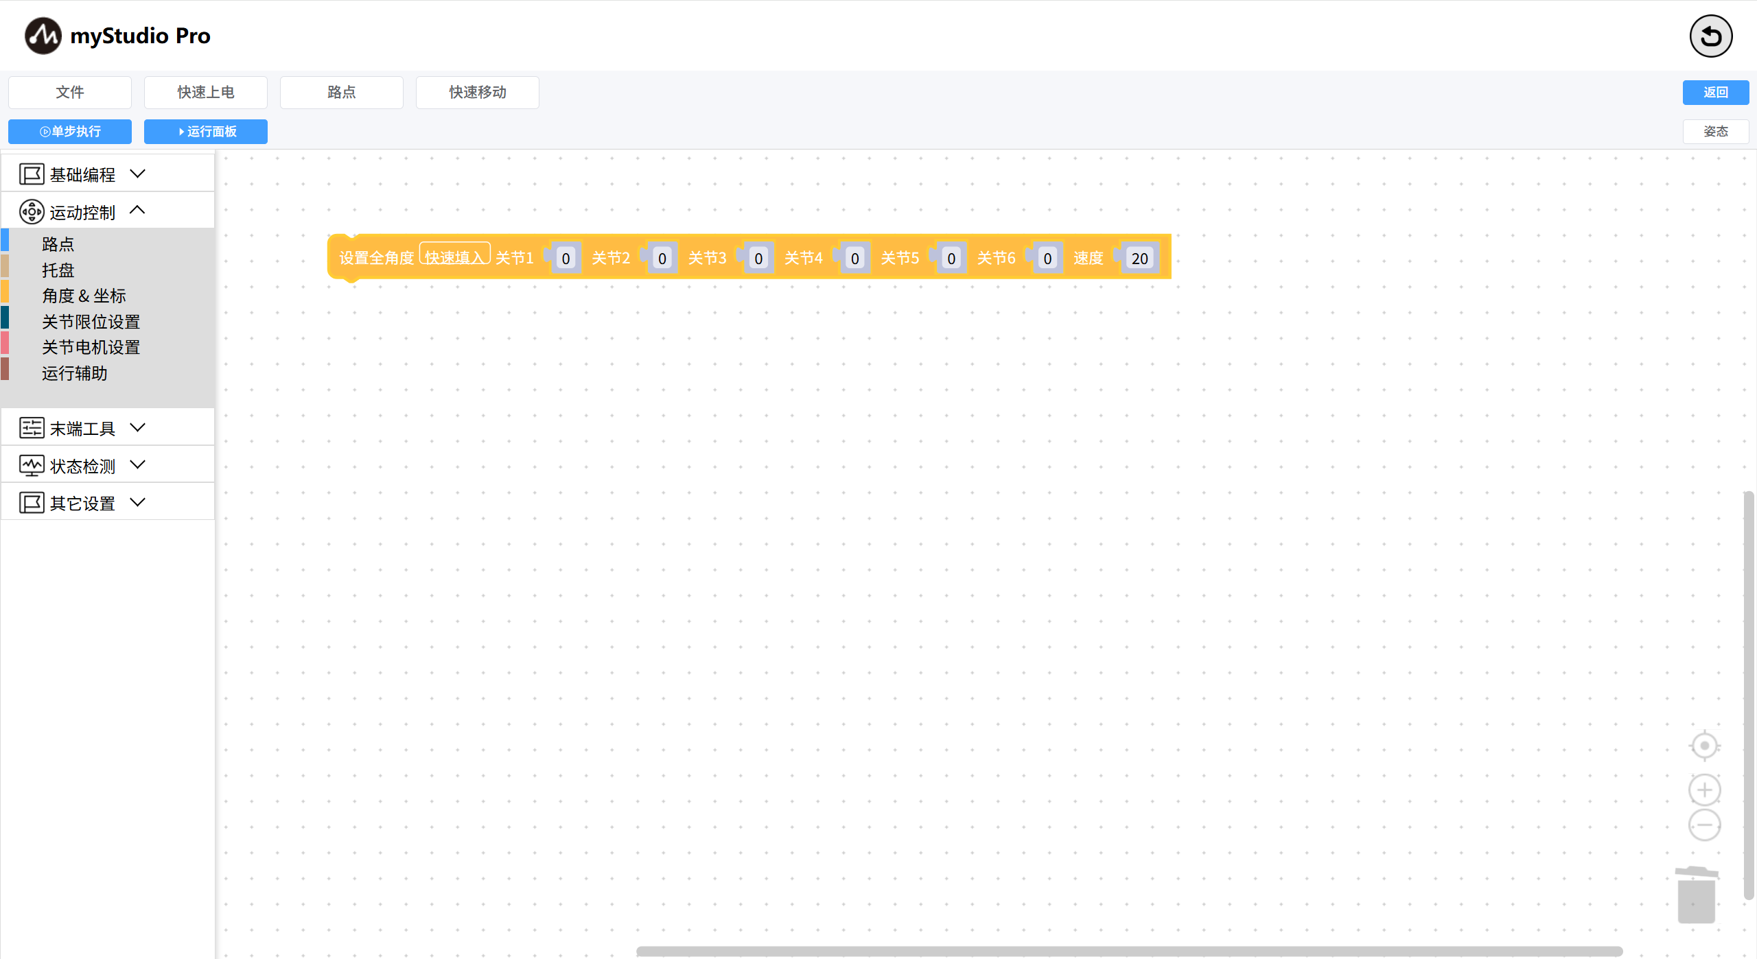
Task: Collapse the 运动控制 category chevron
Action: [x=138, y=211]
